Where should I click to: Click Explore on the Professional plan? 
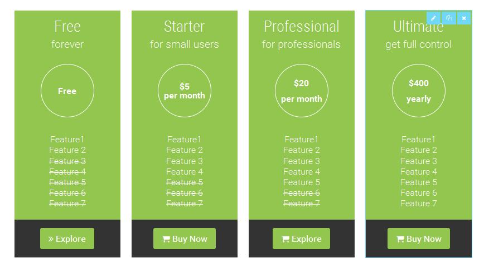(301, 239)
